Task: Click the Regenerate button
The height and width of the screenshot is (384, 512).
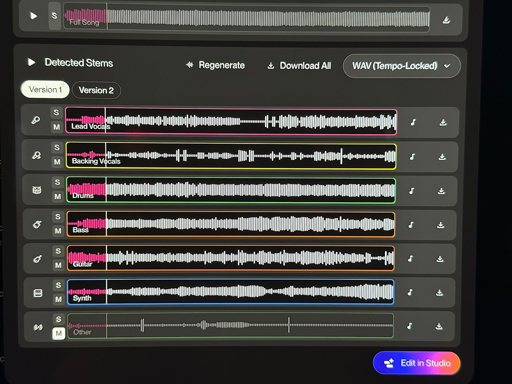Action: tap(215, 65)
